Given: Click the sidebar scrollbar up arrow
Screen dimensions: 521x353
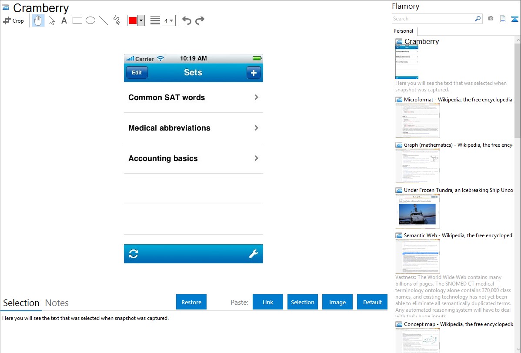Looking at the screenshot, I should click(x=518, y=40).
